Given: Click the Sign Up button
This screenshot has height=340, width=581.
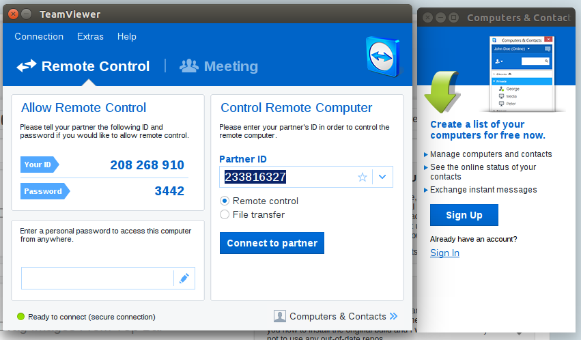Looking at the screenshot, I should tap(464, 215).
